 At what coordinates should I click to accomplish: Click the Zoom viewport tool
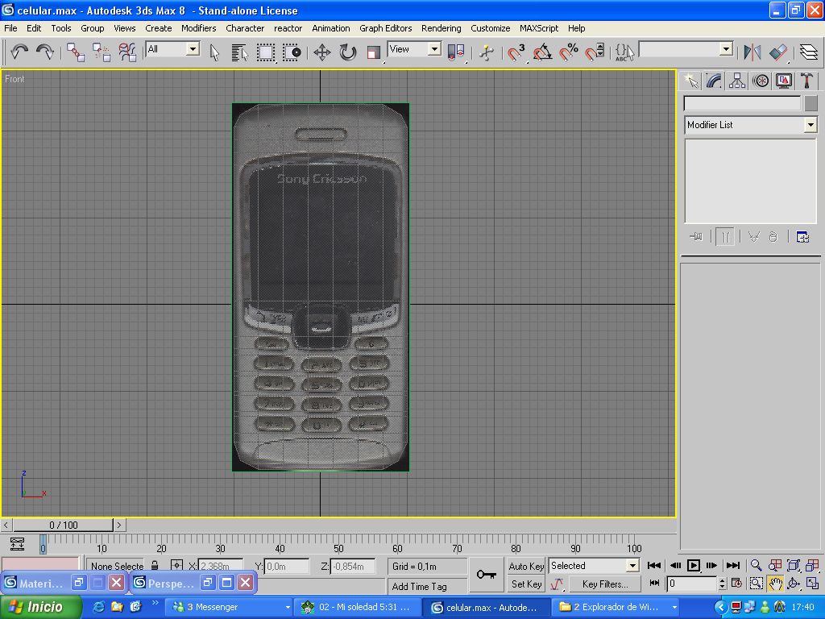click(756, 565)
